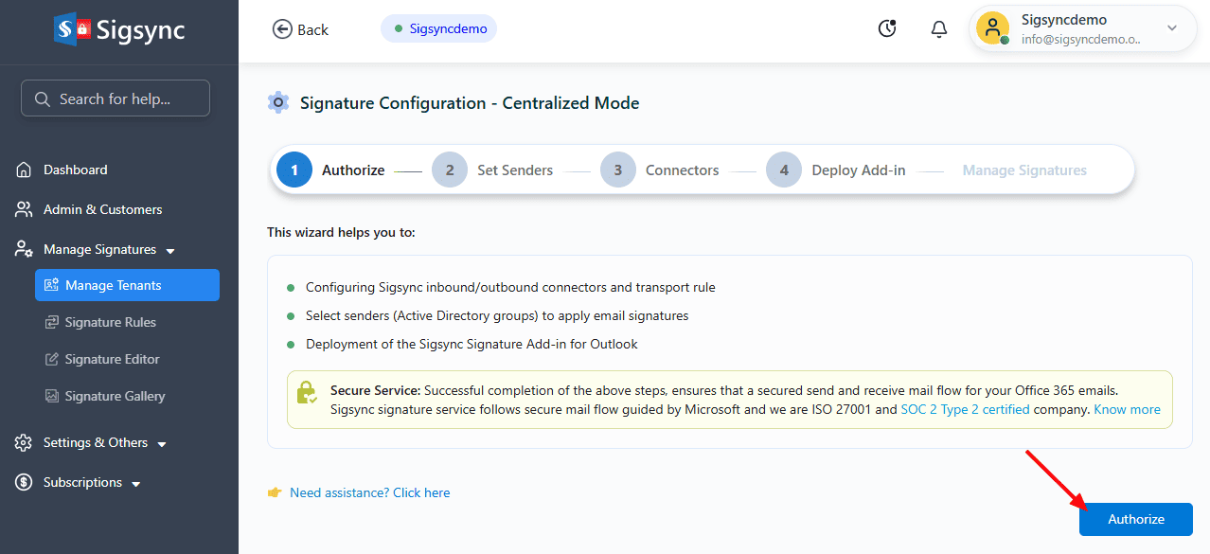
Task: Expand the Settings & Others arrow
Action: click(x=162, y=444)
